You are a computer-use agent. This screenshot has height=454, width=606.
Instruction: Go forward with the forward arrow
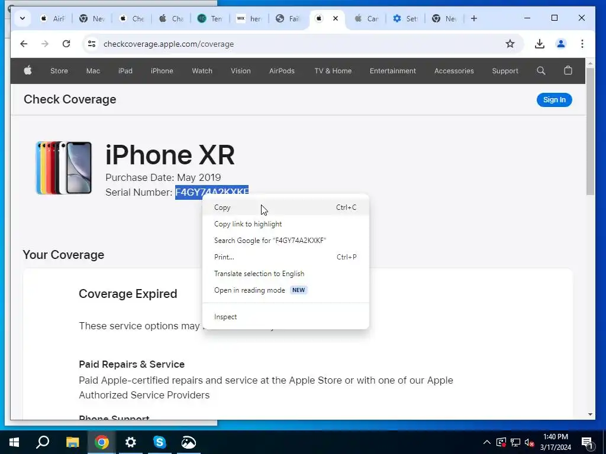click(x=45, y=44)
